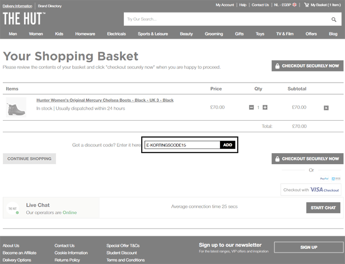The image size is (345, 264).
Task: Click the boot product thumbnail
Action: pos(16,107)
